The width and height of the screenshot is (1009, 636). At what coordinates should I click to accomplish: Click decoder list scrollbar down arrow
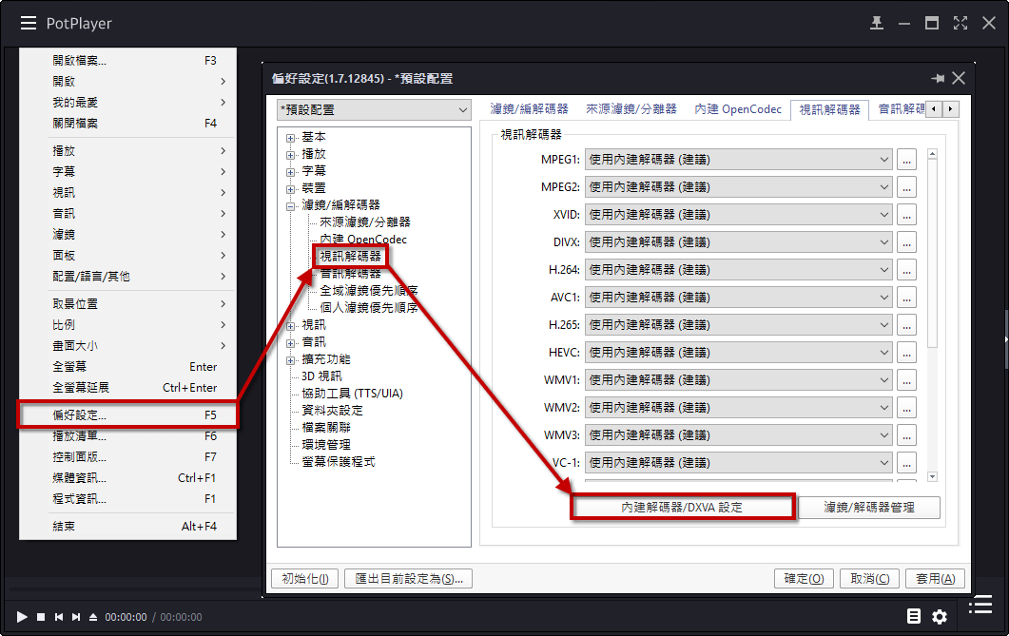click(x=932, y=476)
